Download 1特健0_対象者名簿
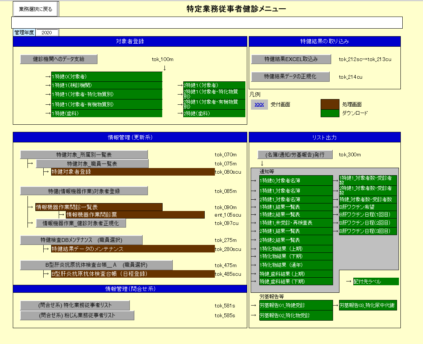 point(296,180)
